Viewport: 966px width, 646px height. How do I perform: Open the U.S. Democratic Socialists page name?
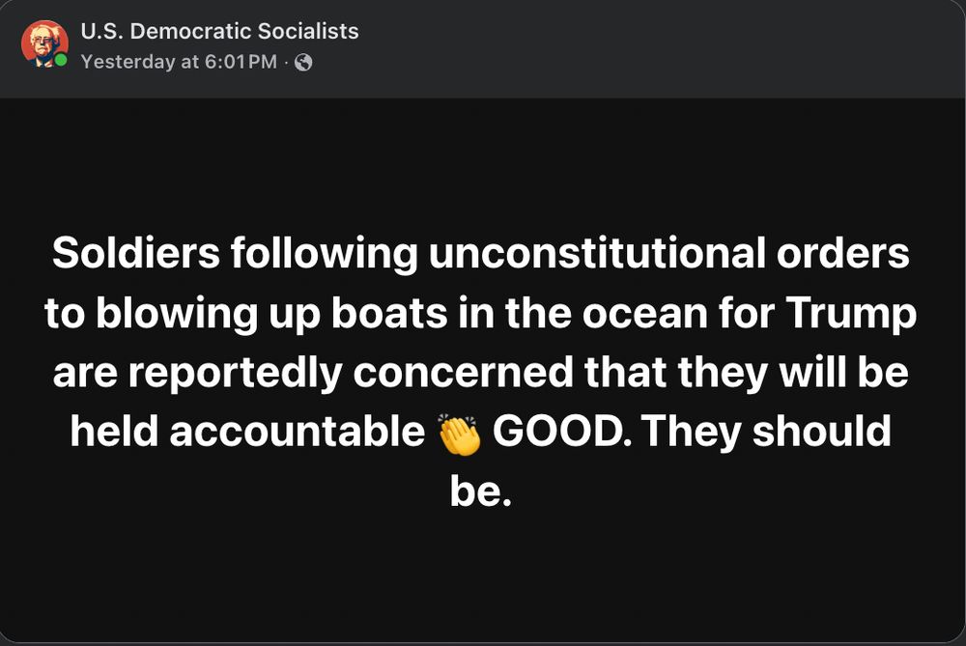click(x=219, y=31)
